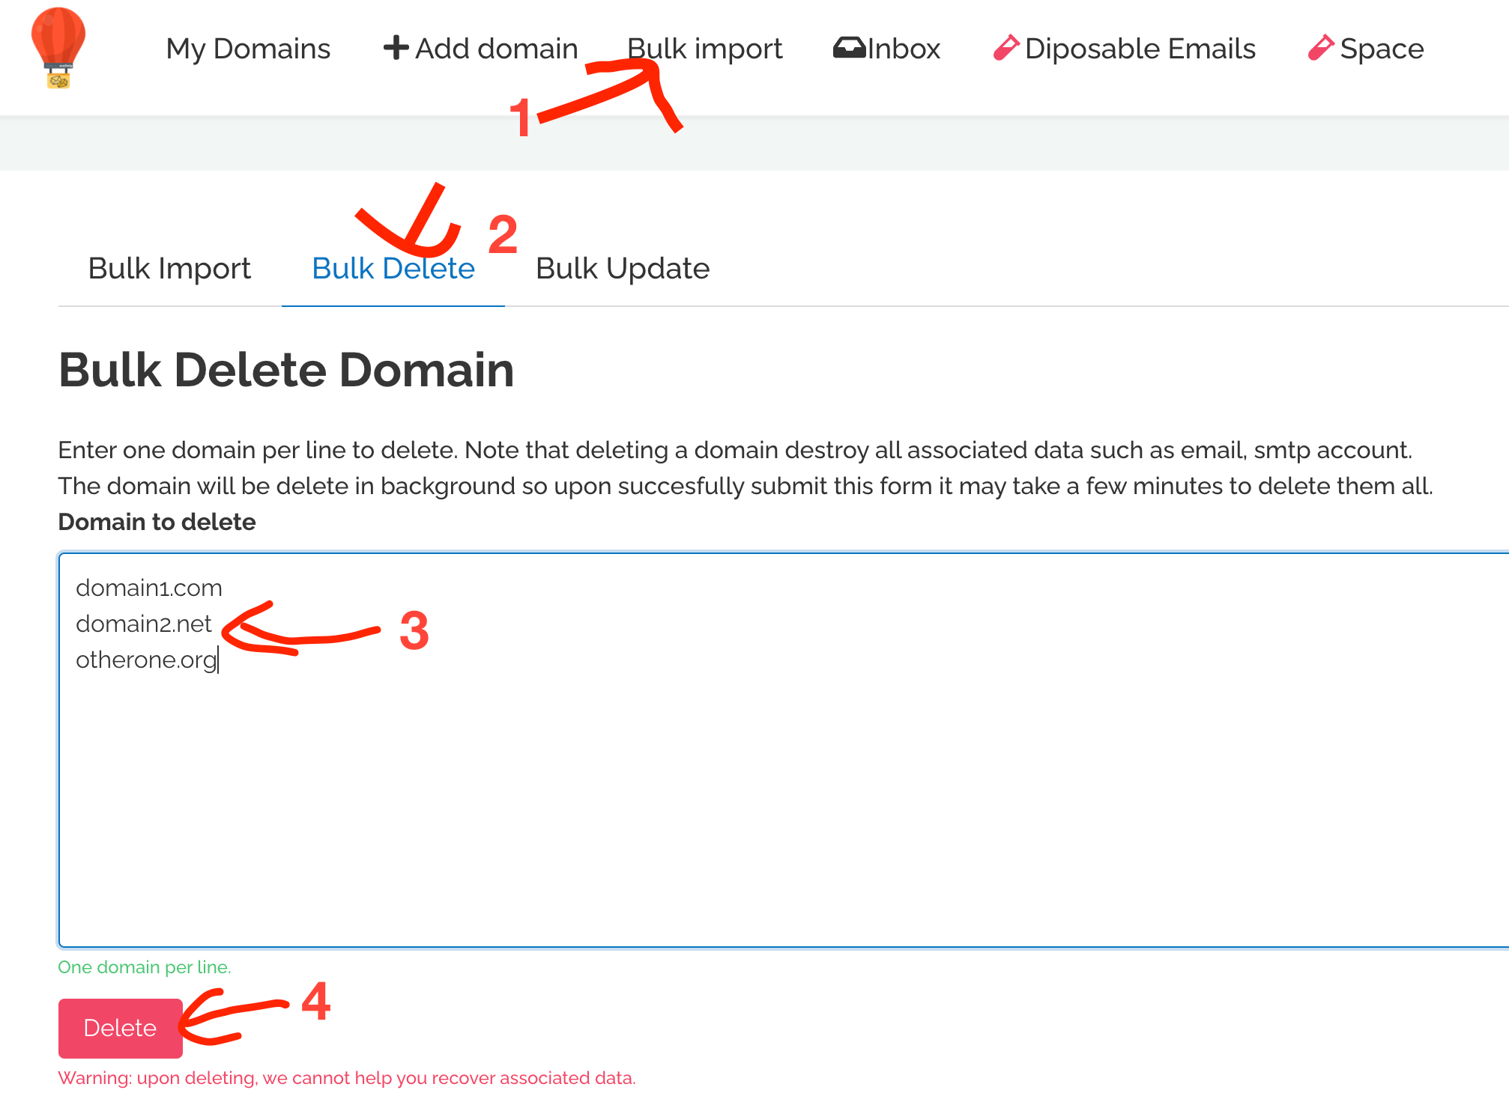Open the Inbox link text
The image size is (1509, 1108).
click(x=904, y=49)
